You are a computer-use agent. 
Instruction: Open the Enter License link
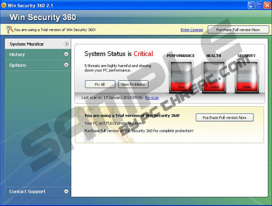pyautogui.click(x=192, y=30)
